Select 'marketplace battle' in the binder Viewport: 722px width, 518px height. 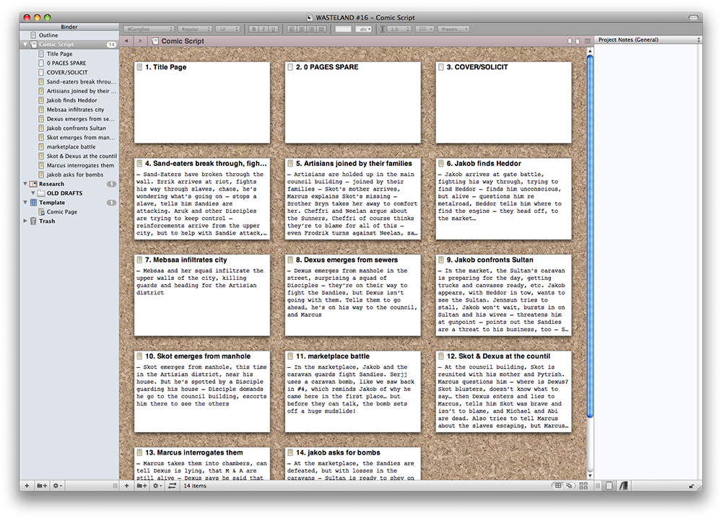coord(71,146)
